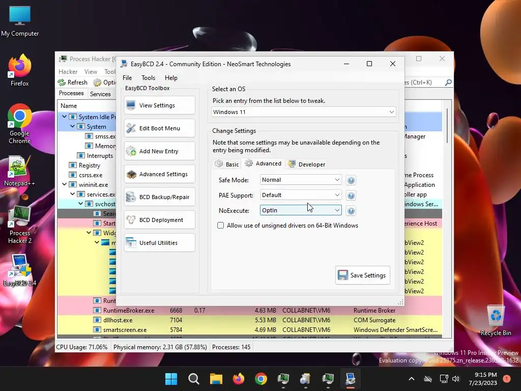Select dllhost.exe process row
Screen dimensions: 521x391
pyautogui.click(x=250, y=320)
